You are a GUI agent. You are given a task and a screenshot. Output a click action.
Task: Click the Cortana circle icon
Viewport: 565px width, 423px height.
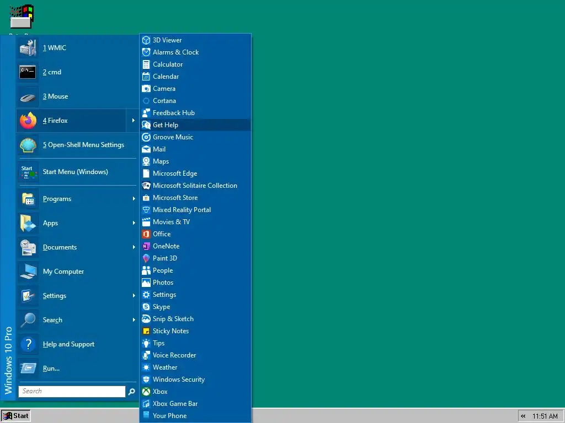coord(146,101)
